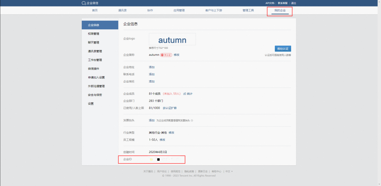This screenshot has height=186, width=381.
Task: Click 添加 beside 企业地址
Action: coord(152,67)
